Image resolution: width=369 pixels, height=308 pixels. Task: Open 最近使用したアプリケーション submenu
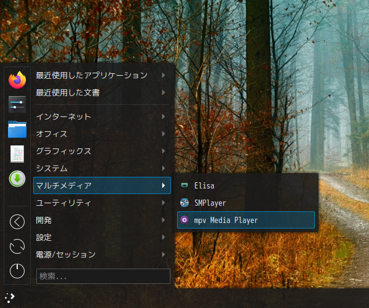(102, 75)
